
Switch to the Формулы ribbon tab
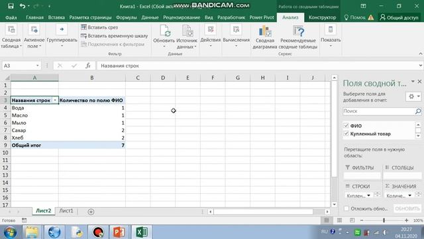tap(127, 18)
